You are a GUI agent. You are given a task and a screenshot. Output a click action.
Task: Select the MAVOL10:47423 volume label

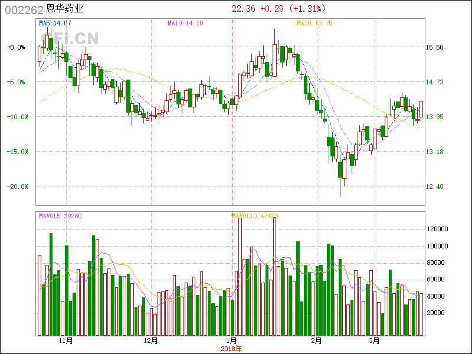(x=255, y=216)
